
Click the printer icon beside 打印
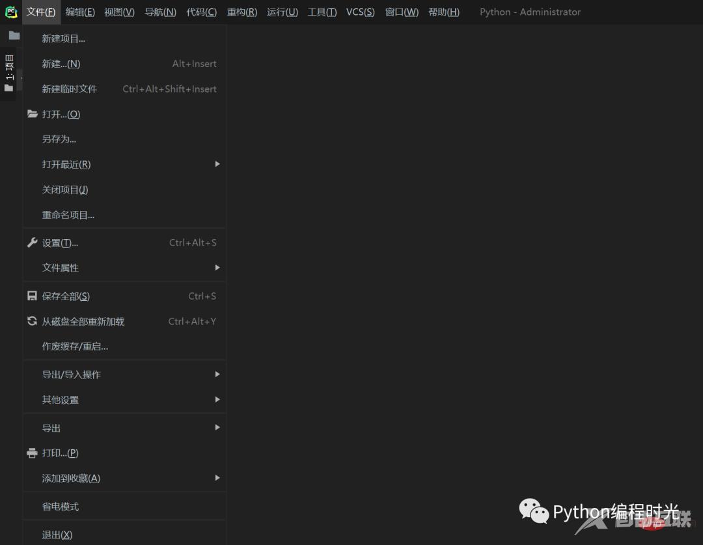click(33, 453)
